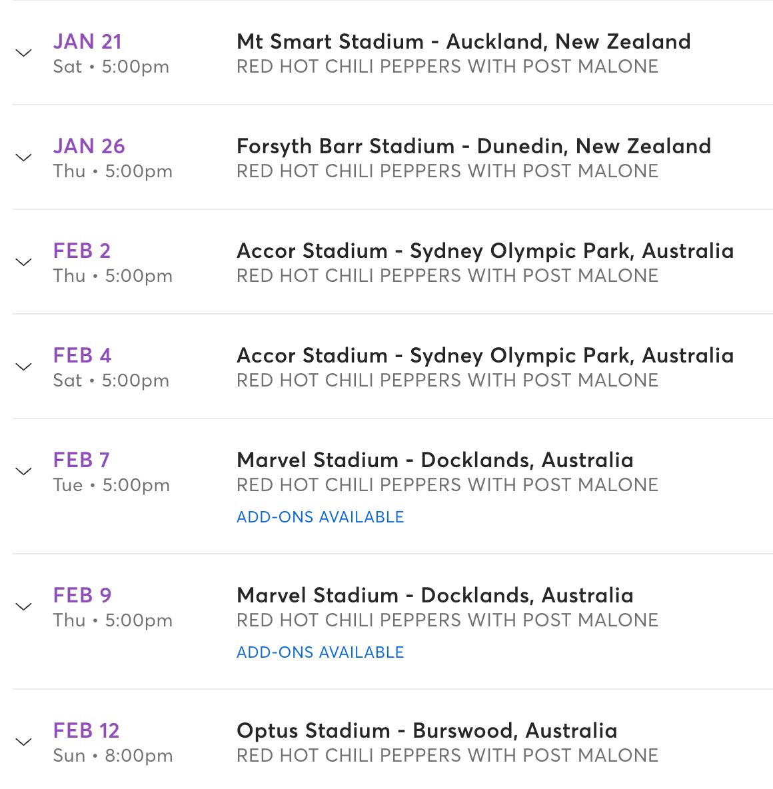Select Mt Smart Stadium Auckland event title
The image size is (773, 789).
[463, 42]
